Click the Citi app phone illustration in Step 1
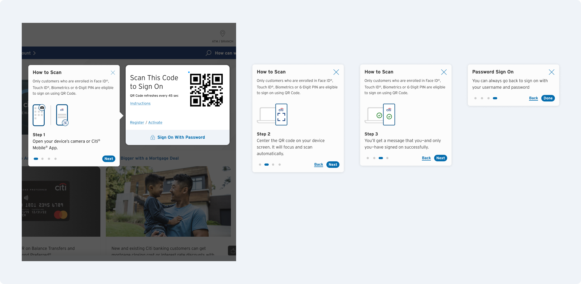 (62, 115)
